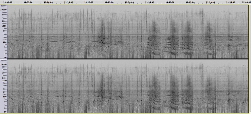Click the 11:30:00 timeline label
This screenshot has height=114, width=251.
pos(129,2)
